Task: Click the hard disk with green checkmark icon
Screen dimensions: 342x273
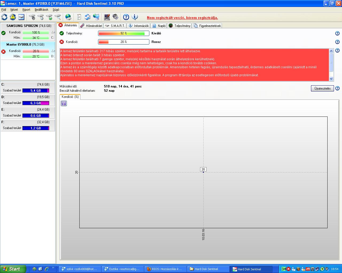Action: (49, 17)
